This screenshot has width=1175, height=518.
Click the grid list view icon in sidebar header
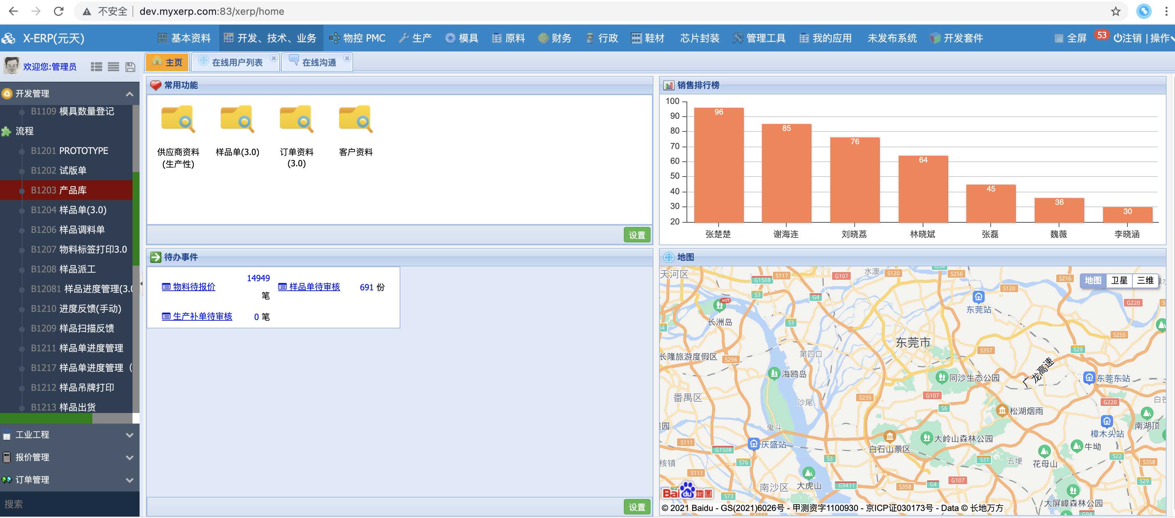tap(96, 67)
